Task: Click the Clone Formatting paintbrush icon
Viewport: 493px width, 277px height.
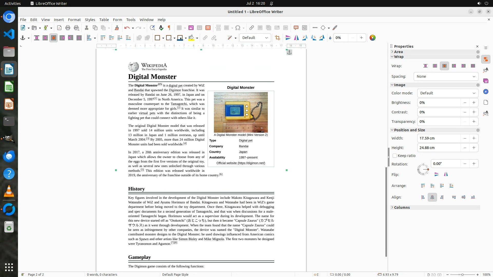Action: [117, 28]
